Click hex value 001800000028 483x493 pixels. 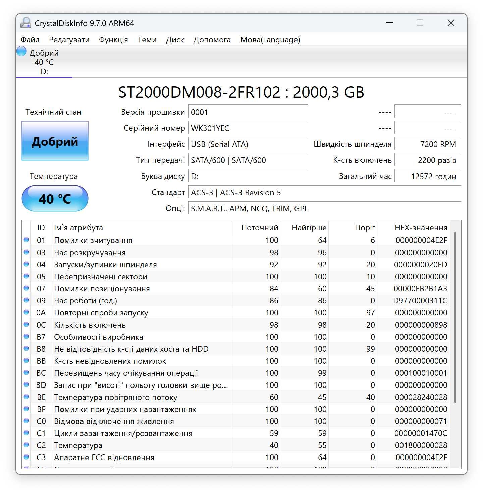pos(421,445)
